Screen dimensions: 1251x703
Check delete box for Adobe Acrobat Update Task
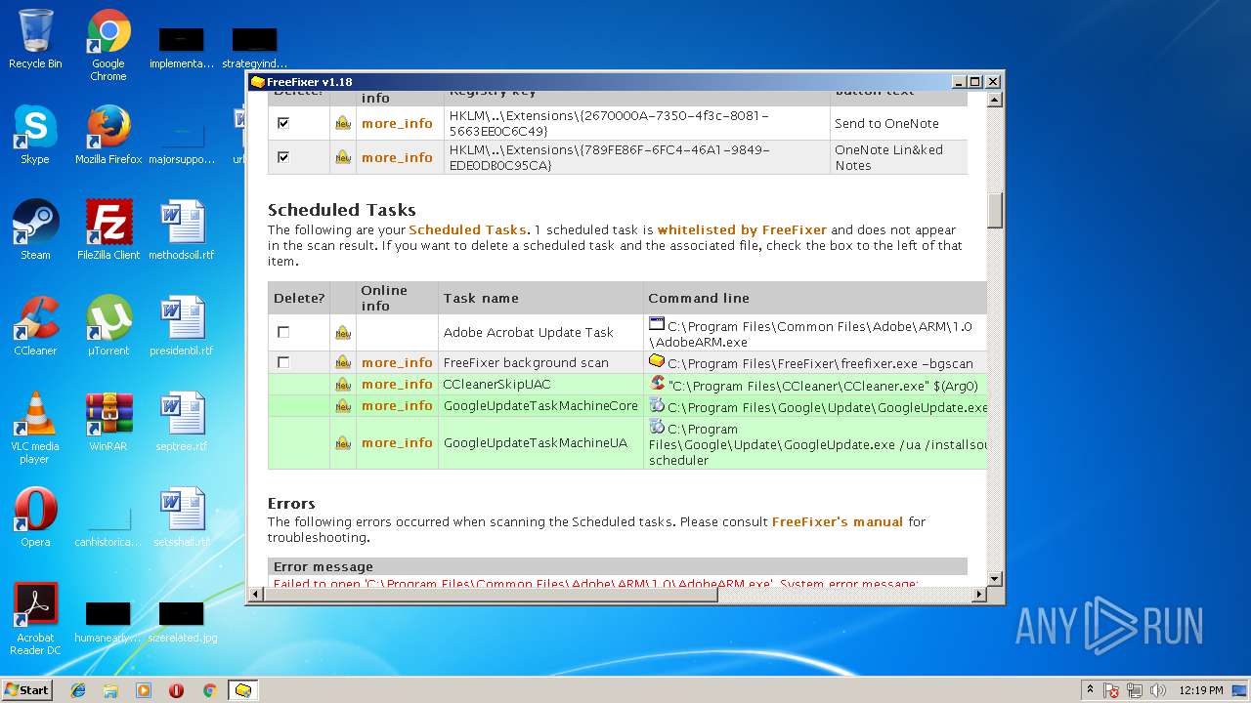click(283, 333)
